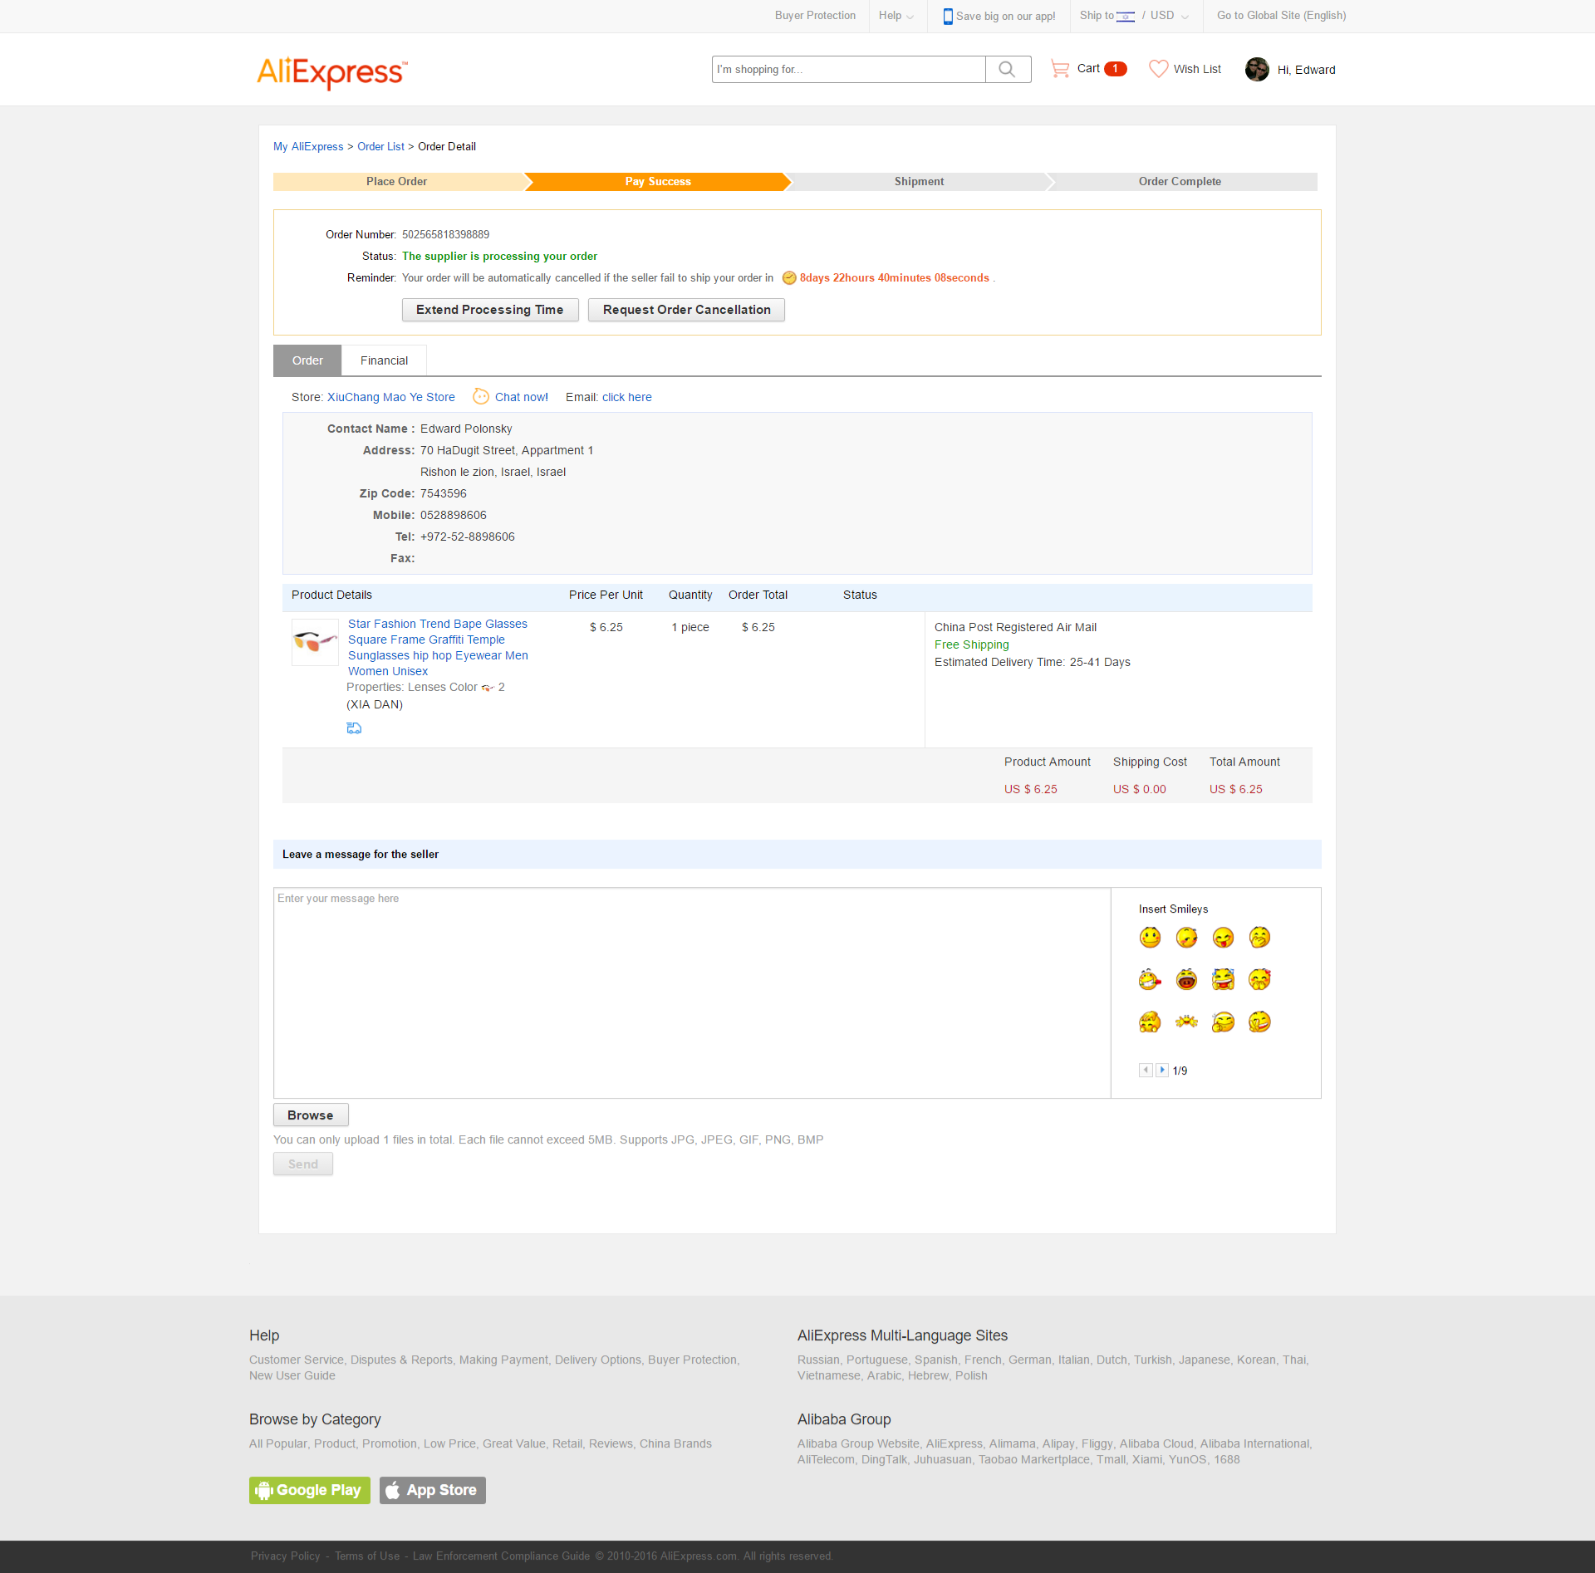Open Go to Global Site (English)
This screenshot has width=1595, height=1573.
pos(1281,16)
